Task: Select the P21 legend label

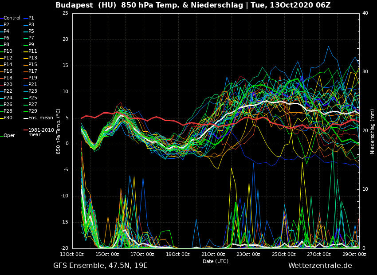Action: pos(33,85)
